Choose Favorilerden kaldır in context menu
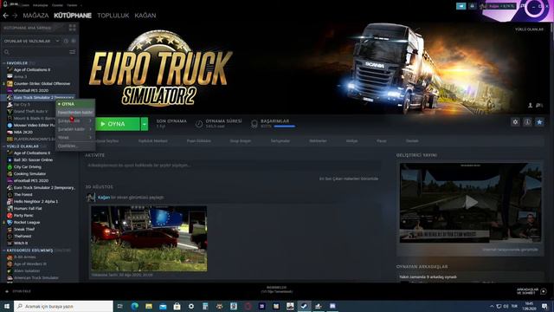The image size is (554, 312). (75, 113)
